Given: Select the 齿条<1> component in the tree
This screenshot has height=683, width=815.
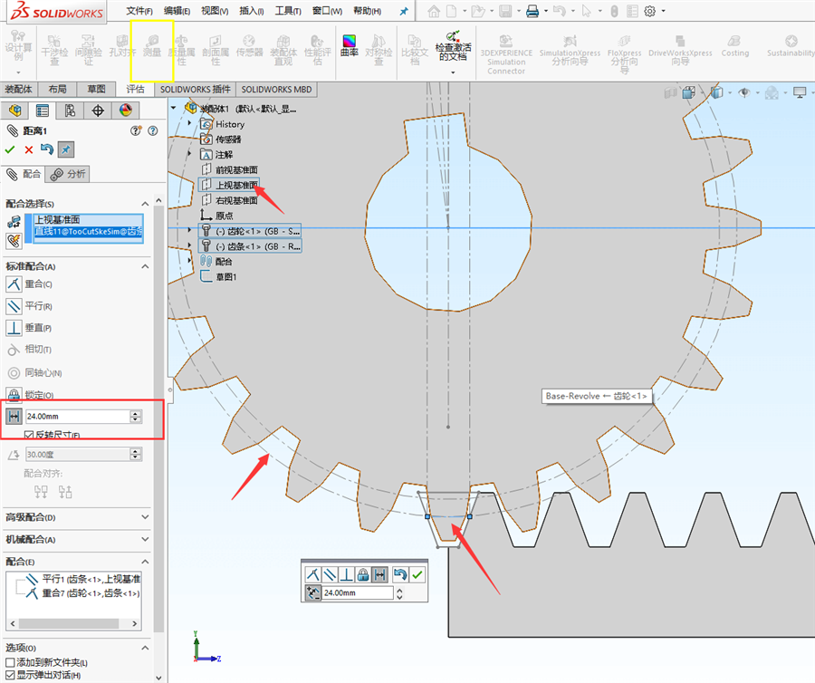Looking at the screenshot, I should [x=251, y=245].
